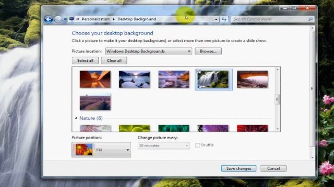Screen dimensions: 334x187
Task: Select the orange canyon reflection wallpaper
Action: (x=95, y=79)
